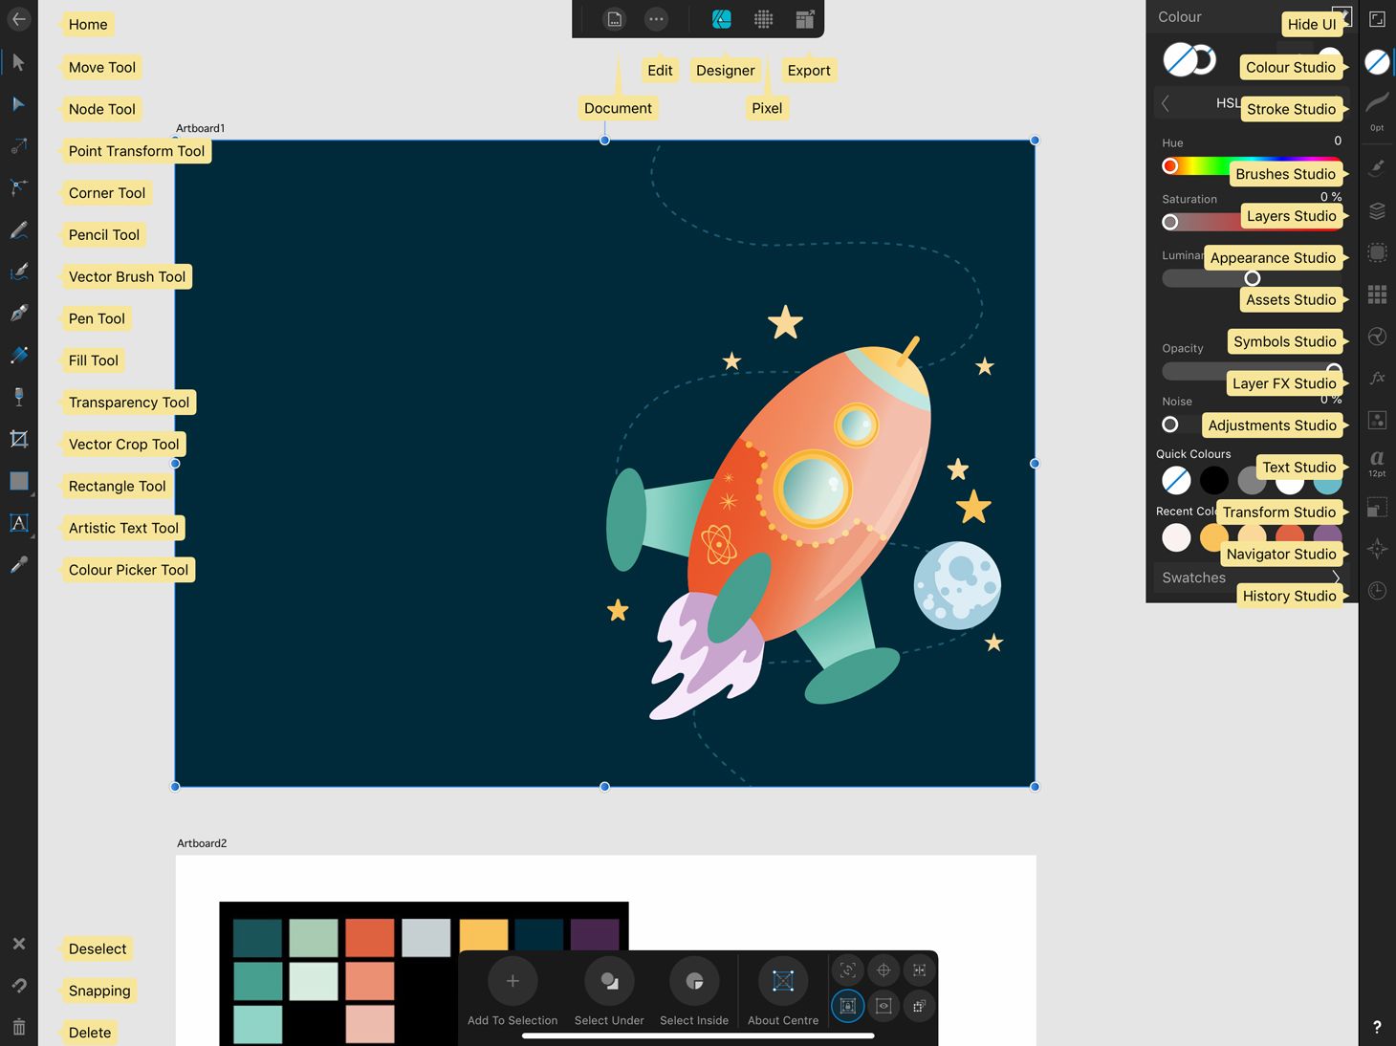This screenshot has width=1396, height=1046.
Task: Go back from the HSL colour view
Action: click(1166, 102)
